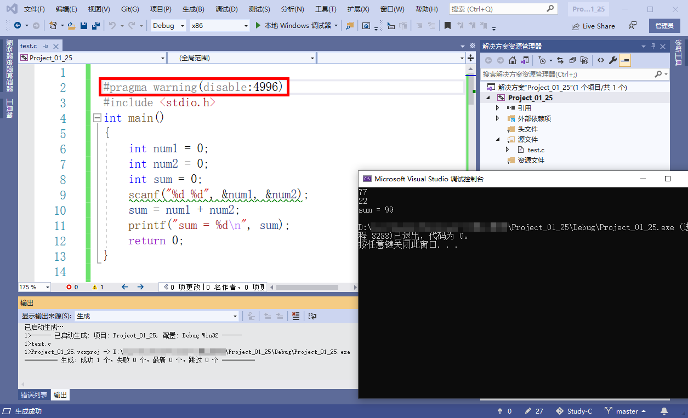Open the x86 platform dropdown
The image size is (688, 418).
[219, 26]
